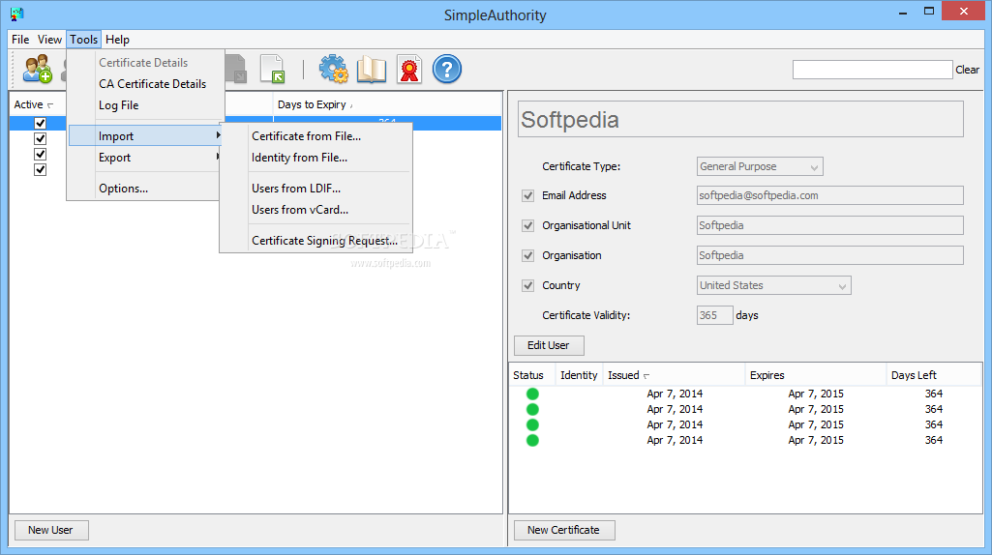Click the red ribbon certificate icon
The width and height of the screenshot is (992, 555).
(409, 69)
